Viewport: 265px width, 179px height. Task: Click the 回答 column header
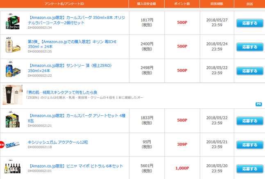[x=249, y=4]
